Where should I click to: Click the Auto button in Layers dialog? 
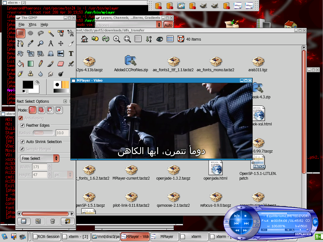click(x=168, y=24)
